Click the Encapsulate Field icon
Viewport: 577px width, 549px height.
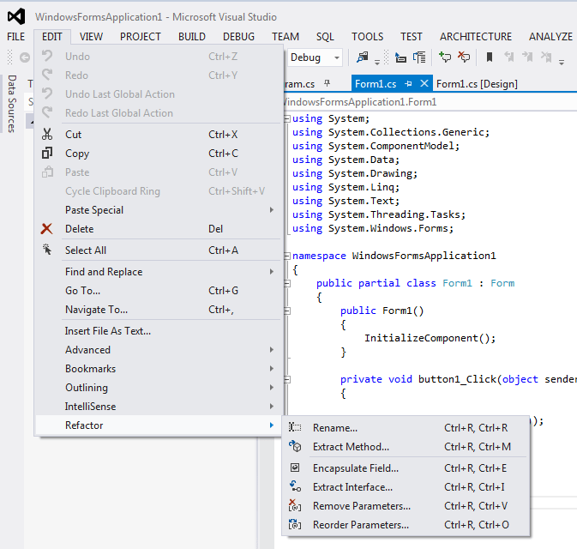coord(295,468)
